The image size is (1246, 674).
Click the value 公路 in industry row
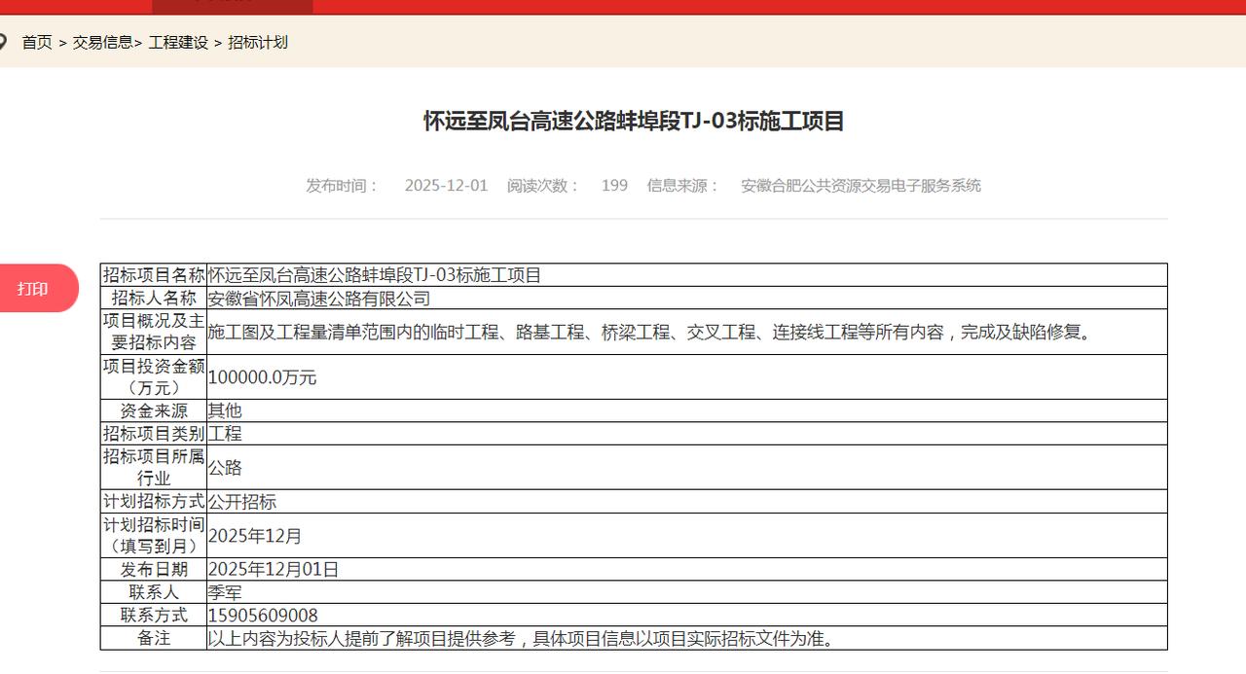[x=225, y=468]
